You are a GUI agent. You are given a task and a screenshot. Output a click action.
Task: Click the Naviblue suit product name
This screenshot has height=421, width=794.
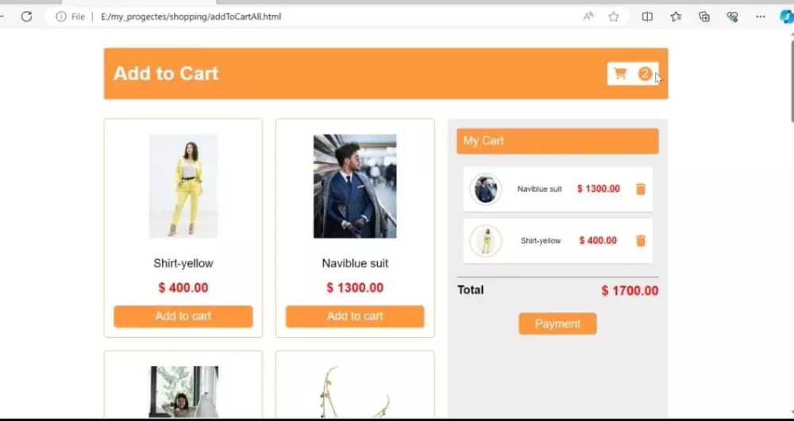355,263
